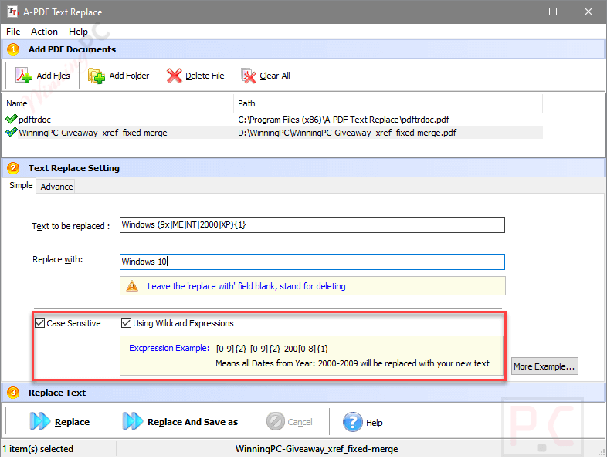Click the A-PDF Text Replace title bar icon
The width and height of the screenshot is (607, 459).
12,12
